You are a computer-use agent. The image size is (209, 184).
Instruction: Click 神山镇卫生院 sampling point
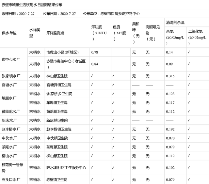click(57, 76)
